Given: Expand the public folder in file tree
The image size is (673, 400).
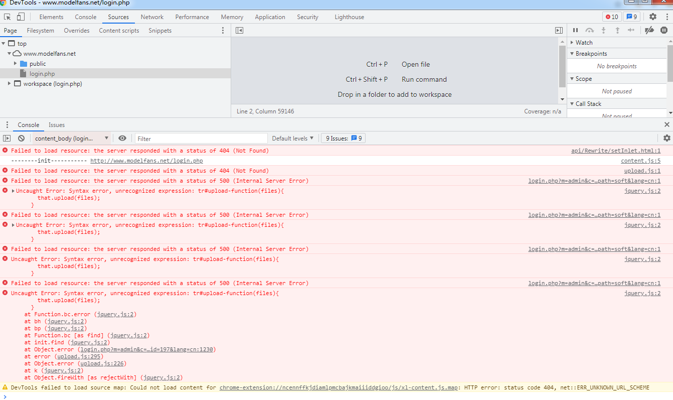Looking at the screenshot, I should coord(16,64).
